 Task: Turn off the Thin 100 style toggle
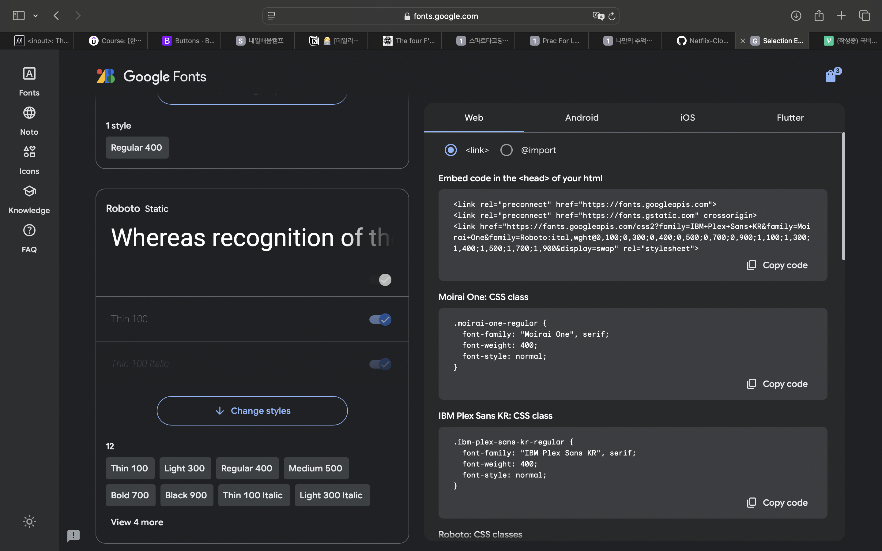pyautogui.click(x=380, y=320)
